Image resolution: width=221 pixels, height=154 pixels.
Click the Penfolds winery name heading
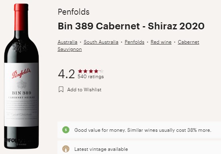[x=73, y=12]
